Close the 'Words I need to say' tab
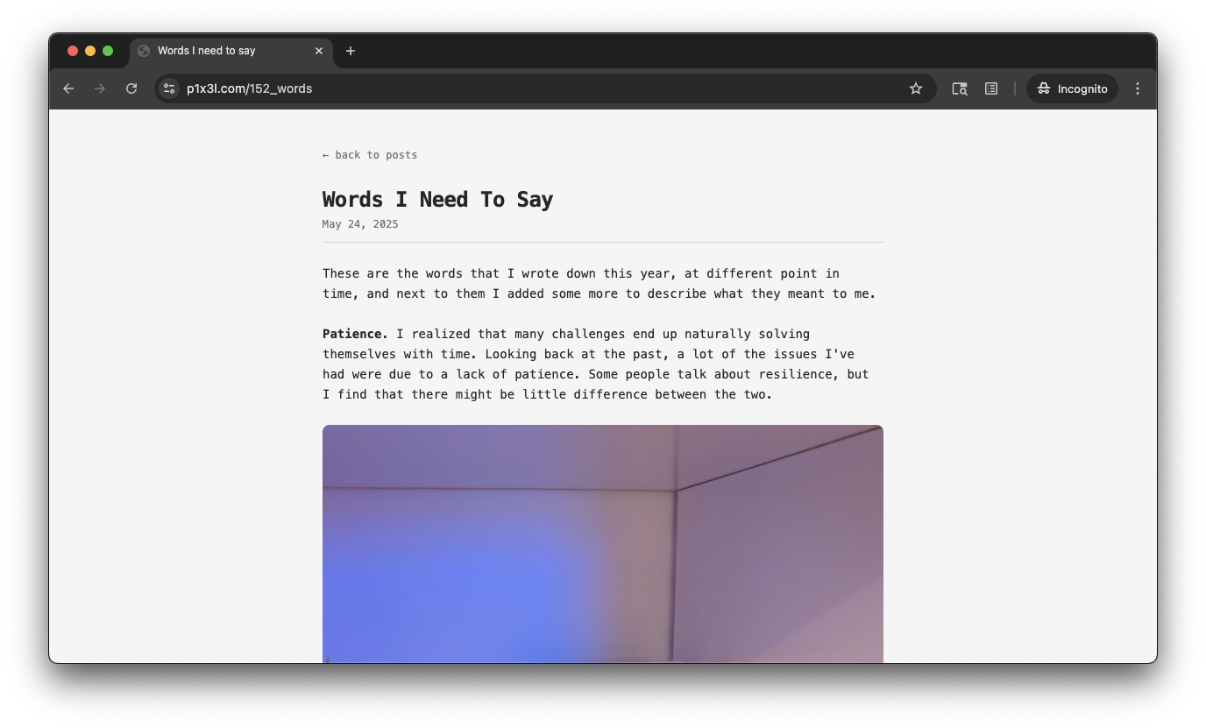Screen dimensions: 1206x728 [x=319, y=51]
